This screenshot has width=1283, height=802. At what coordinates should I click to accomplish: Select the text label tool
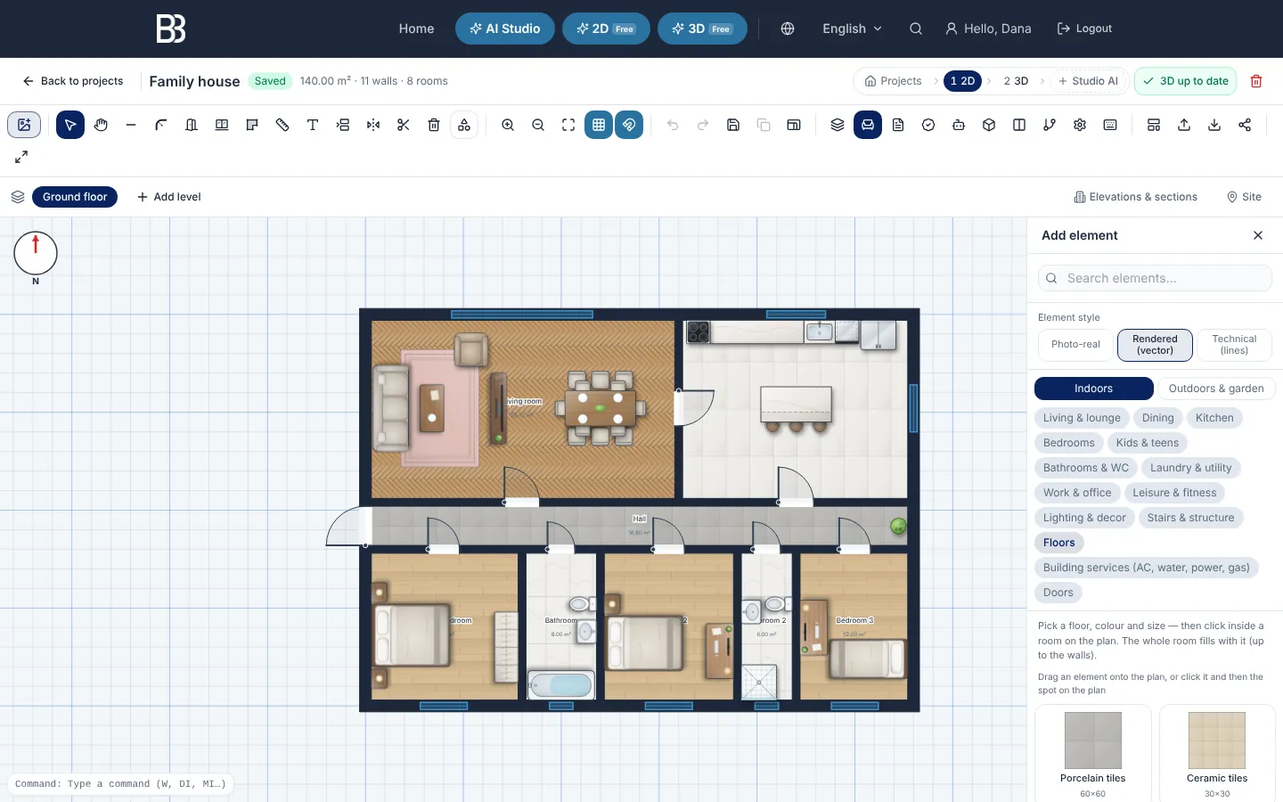(313, 125)
